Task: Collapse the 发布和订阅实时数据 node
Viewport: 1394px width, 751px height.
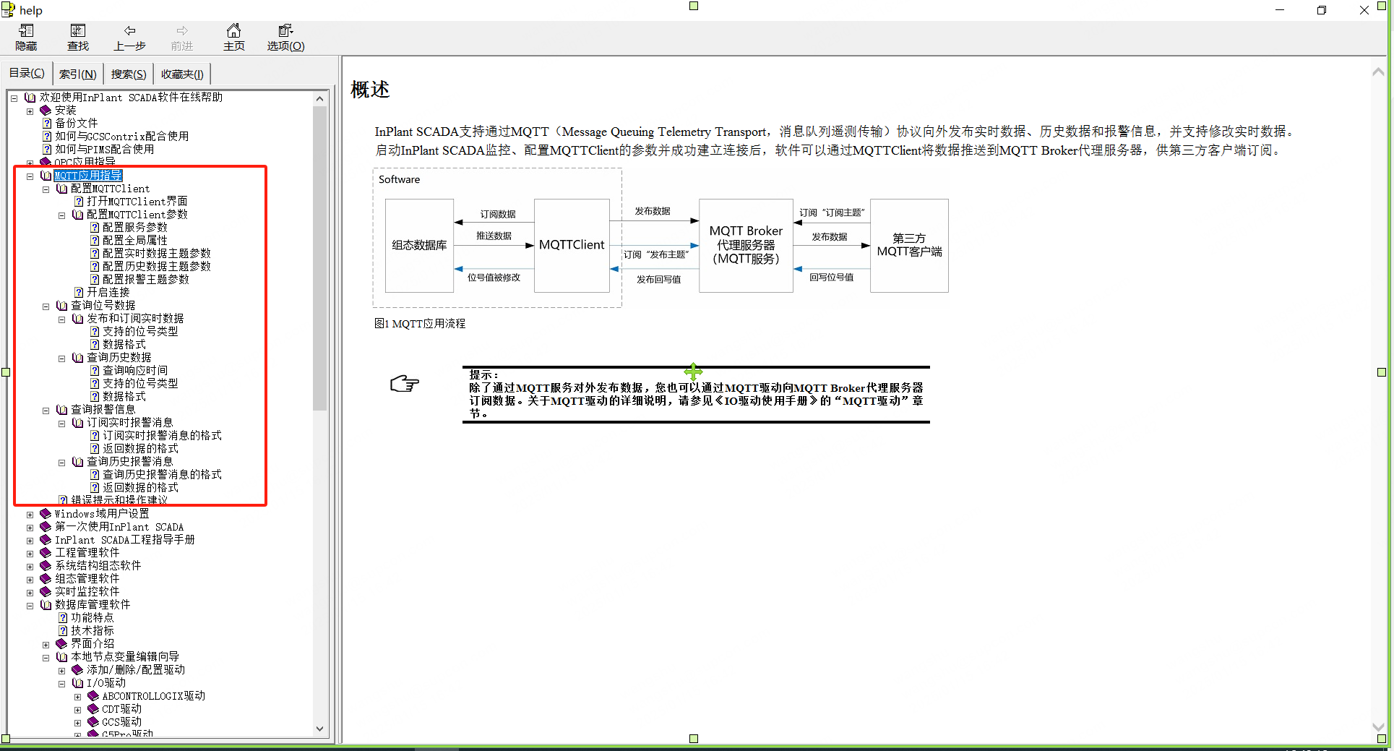Action: point(61,319)
